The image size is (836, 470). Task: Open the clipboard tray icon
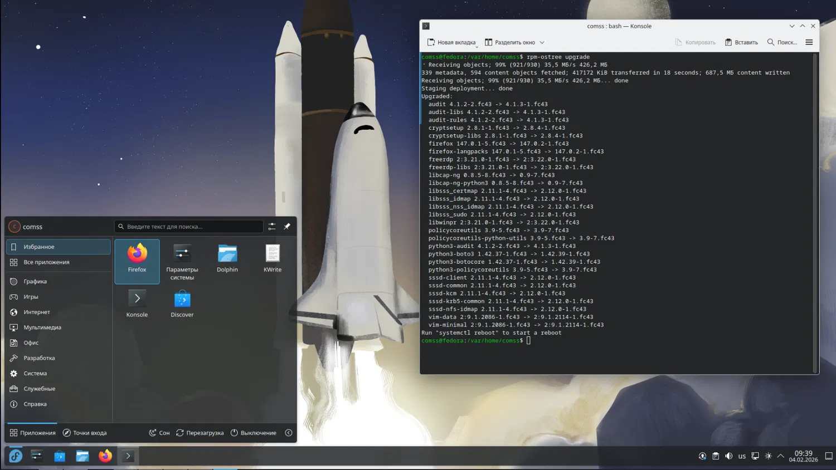coord(716,456)
